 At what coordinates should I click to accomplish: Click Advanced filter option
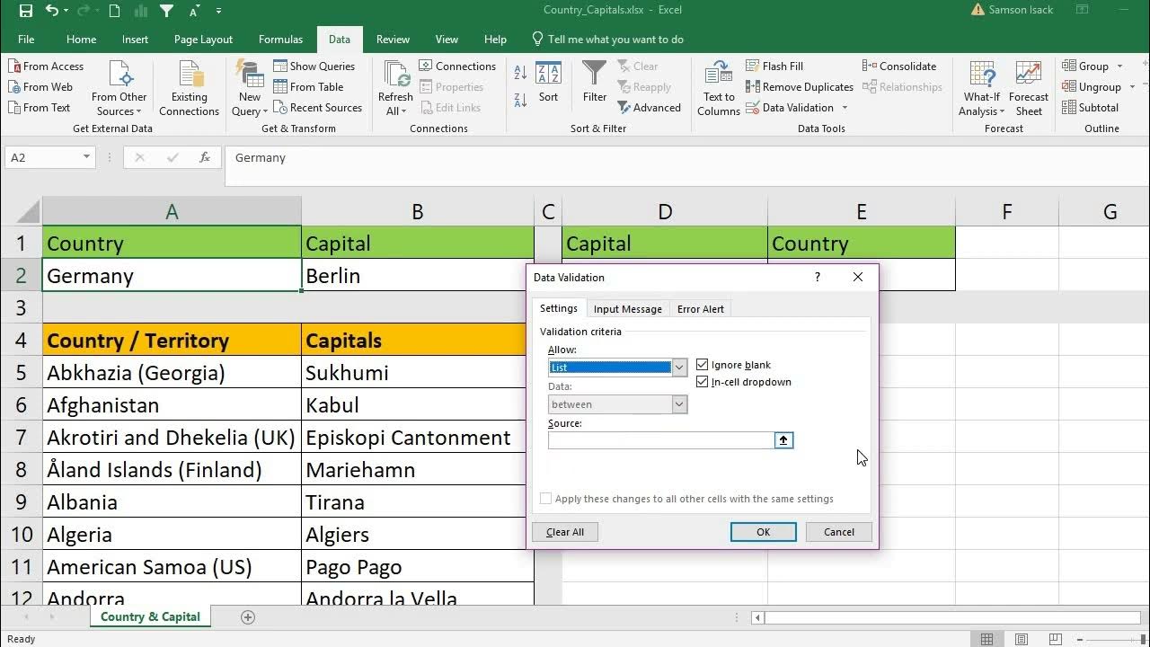pos(650,108)
